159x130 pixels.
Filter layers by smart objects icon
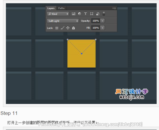click(x=98, y=14)
